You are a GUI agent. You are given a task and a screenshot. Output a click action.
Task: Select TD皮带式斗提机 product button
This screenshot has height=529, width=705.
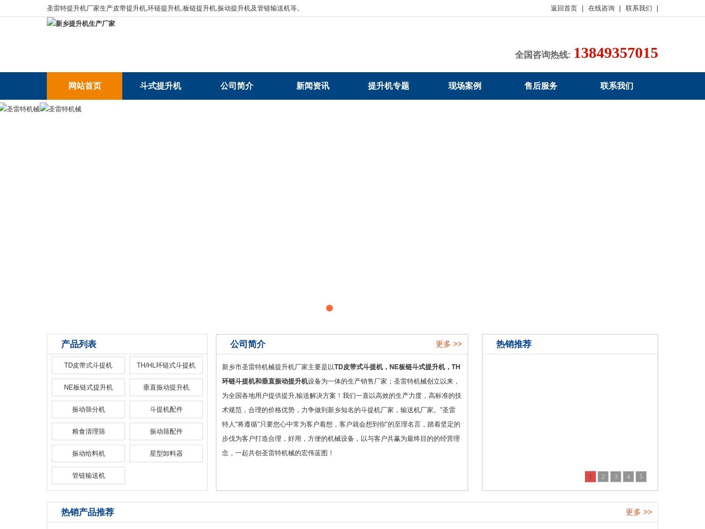tap(88, 365)
